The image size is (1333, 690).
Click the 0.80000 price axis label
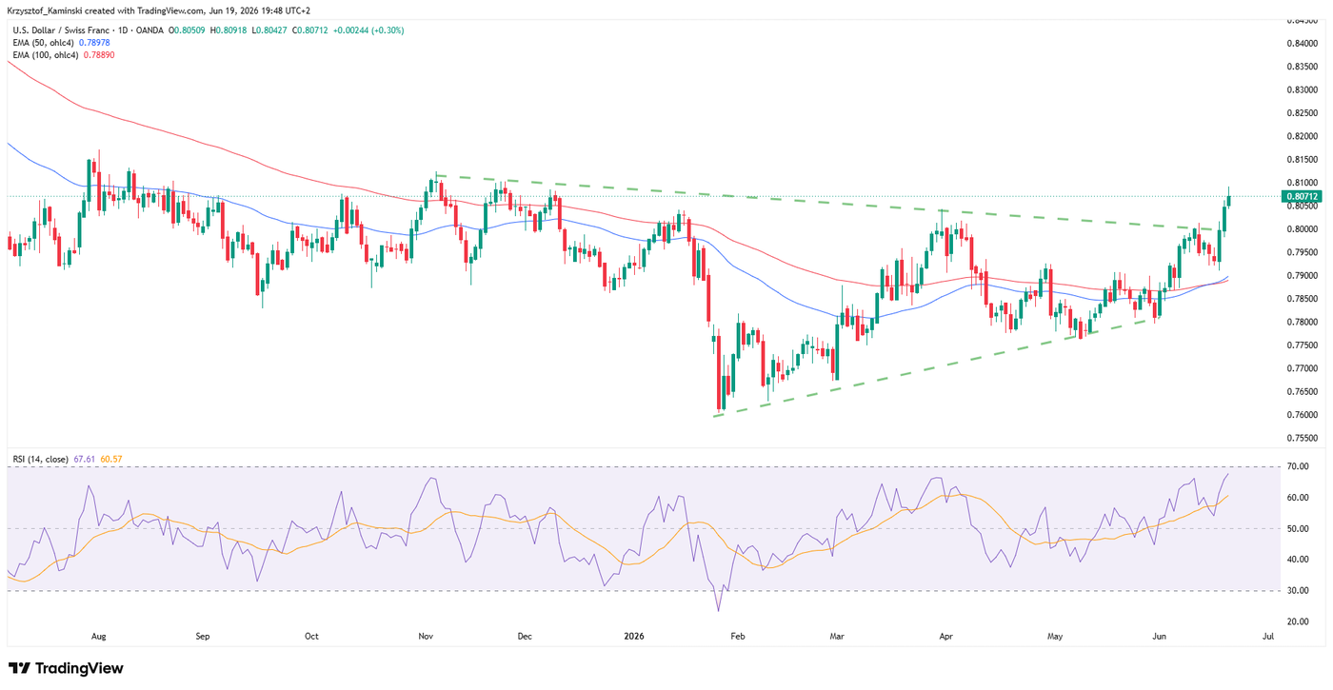coord(1303,229)
